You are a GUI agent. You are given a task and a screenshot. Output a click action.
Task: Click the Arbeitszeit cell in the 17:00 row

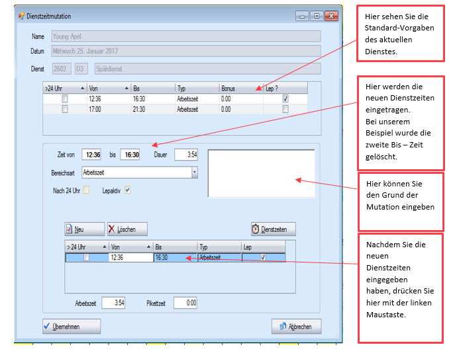[197, 109]
